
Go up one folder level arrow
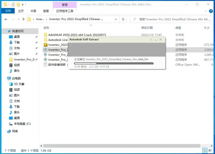click(23, 19)
